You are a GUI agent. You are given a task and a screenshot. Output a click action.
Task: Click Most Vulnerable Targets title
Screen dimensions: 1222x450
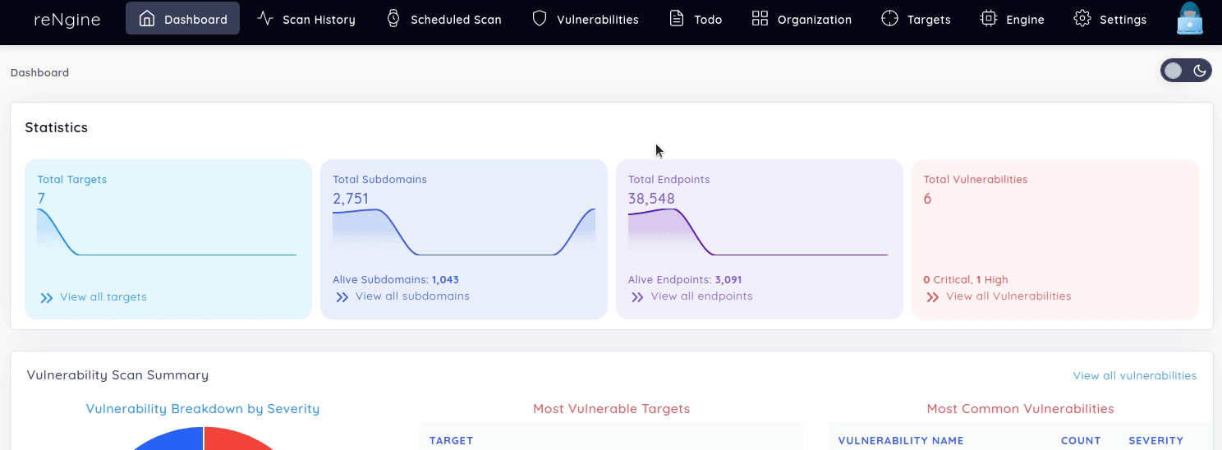click(612, 409)
